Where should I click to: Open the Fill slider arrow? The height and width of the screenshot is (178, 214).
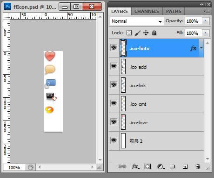(206, 33)
